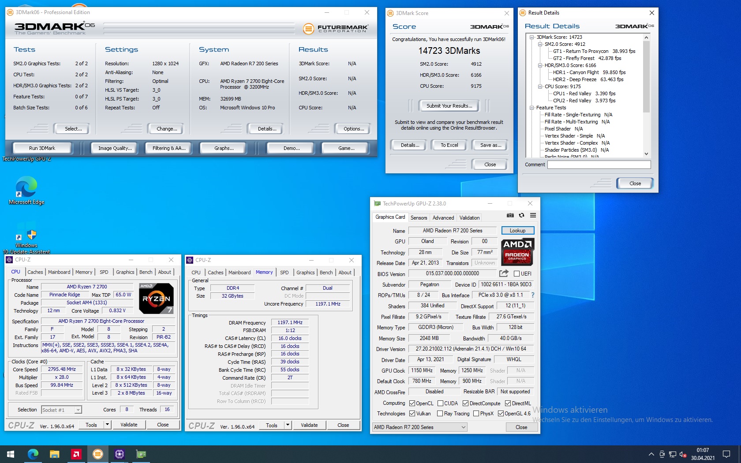The image size is (741, 463).
Task: Toggle the Ray Tracing checkbox
Action: 440,413
